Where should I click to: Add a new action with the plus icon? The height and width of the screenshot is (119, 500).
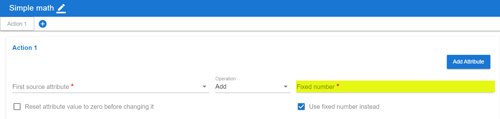(x=43, y=24)
